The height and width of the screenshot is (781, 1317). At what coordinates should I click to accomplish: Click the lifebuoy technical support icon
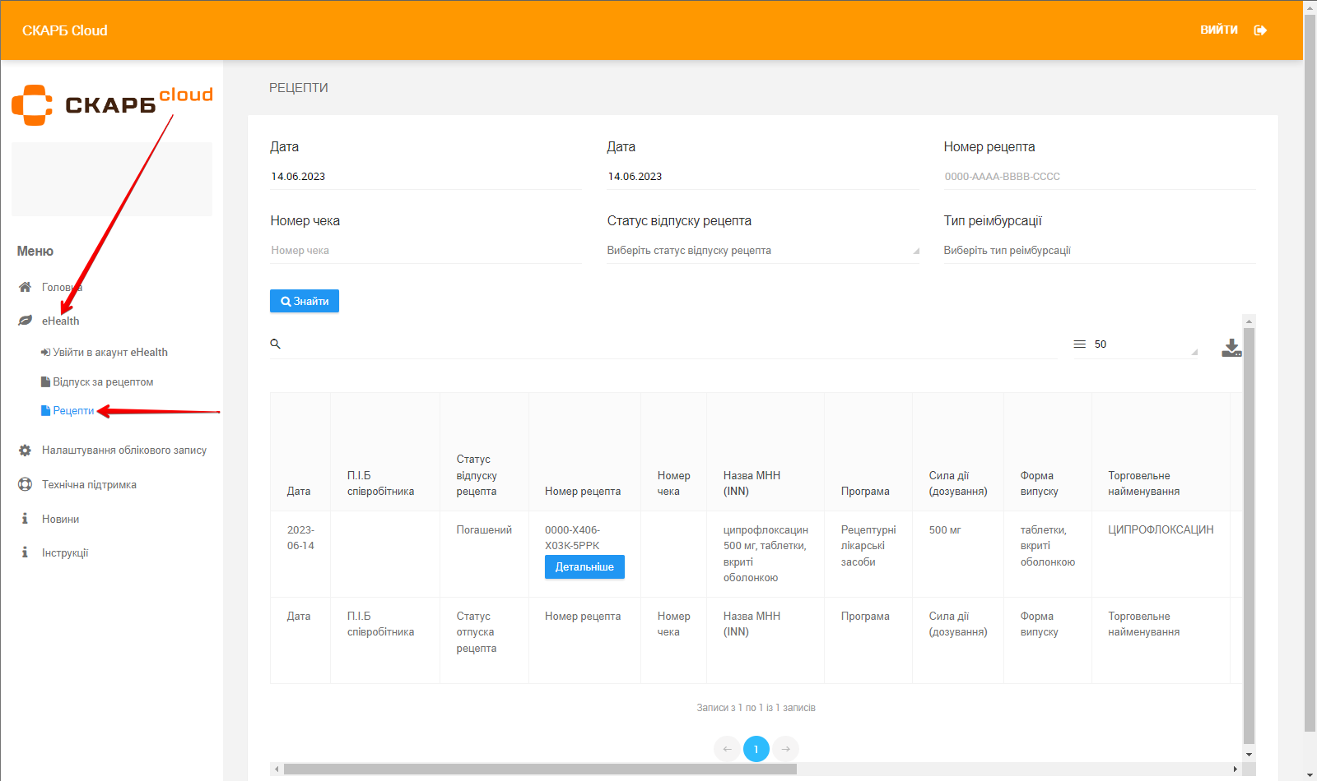click(x=25, y=485)
